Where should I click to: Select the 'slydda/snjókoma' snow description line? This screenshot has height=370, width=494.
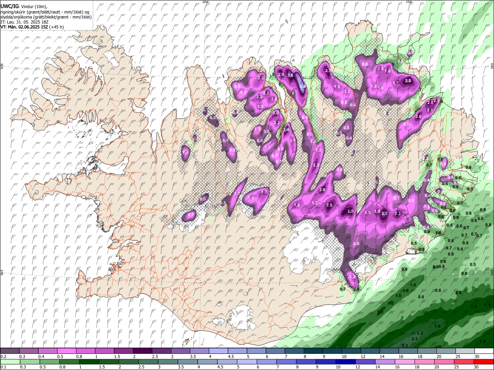coord(46,17)
